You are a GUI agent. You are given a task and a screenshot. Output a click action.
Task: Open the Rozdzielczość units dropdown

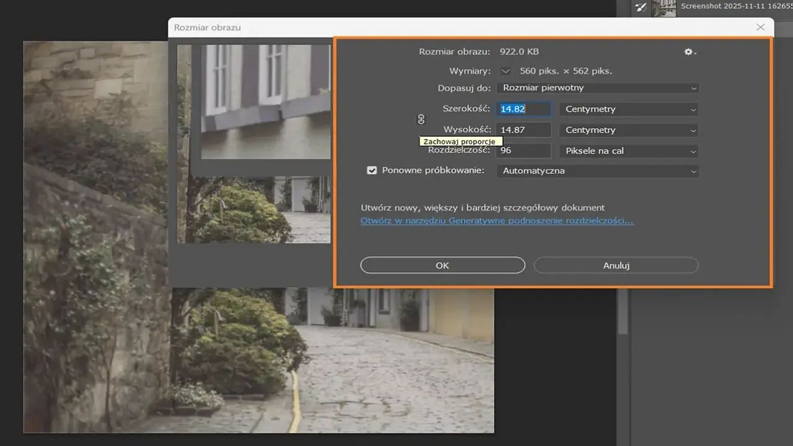629,151
